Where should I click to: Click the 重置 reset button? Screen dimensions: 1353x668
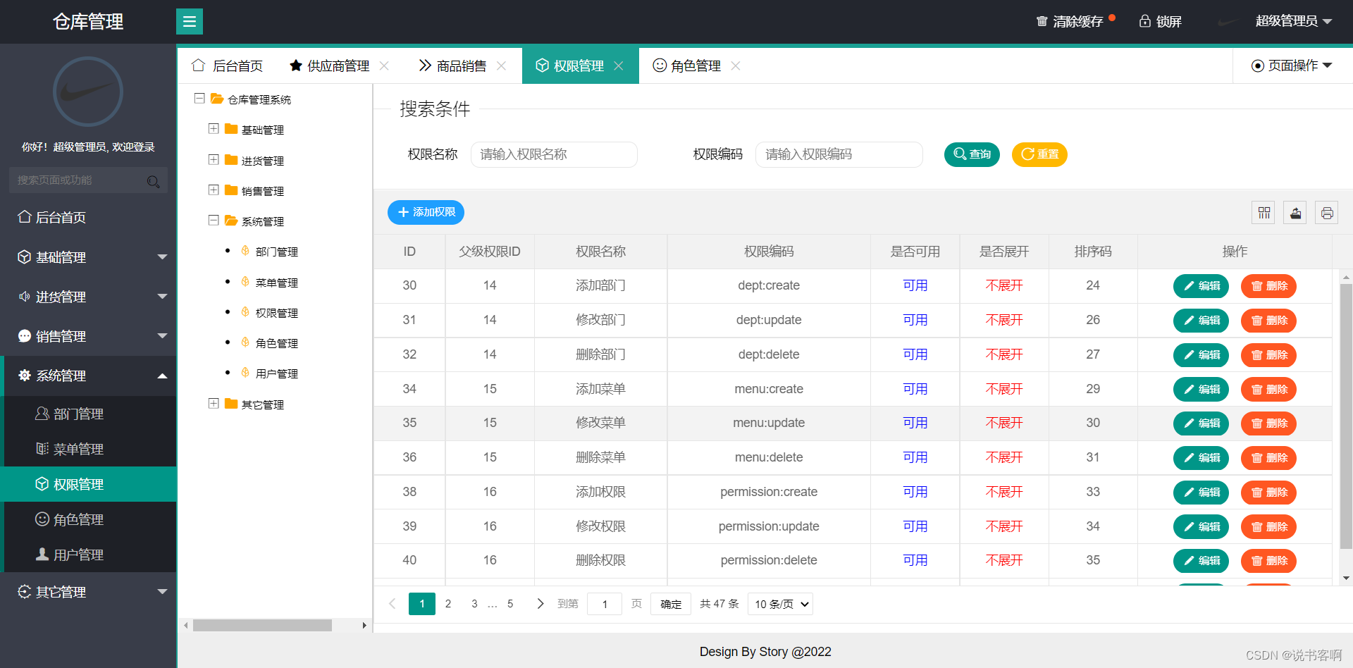(1039, 154)
